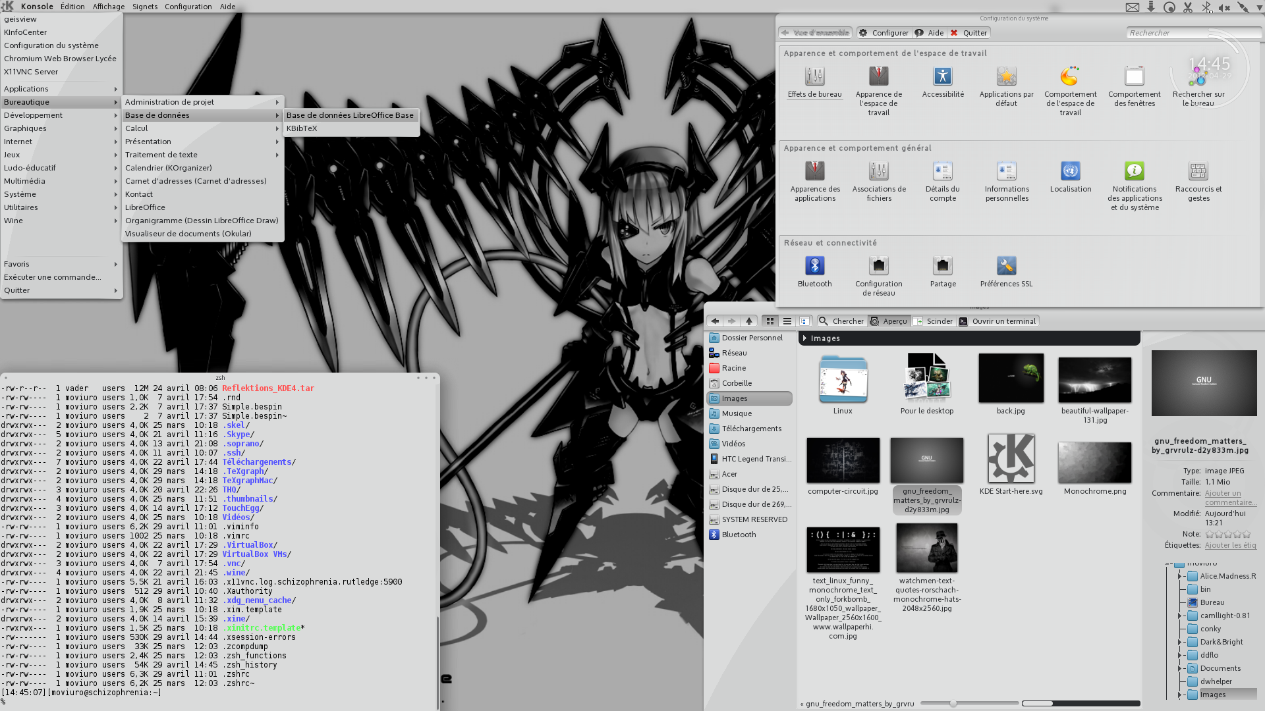Click Ouvrir un terminal button
The image size is (1265, 711).
[998, 321]
